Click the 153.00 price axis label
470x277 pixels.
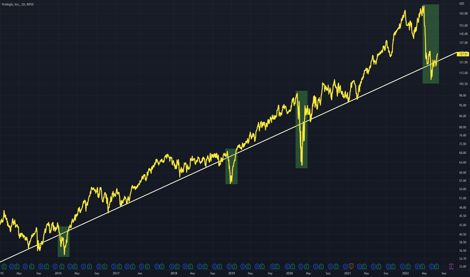(x=463, y=26)
